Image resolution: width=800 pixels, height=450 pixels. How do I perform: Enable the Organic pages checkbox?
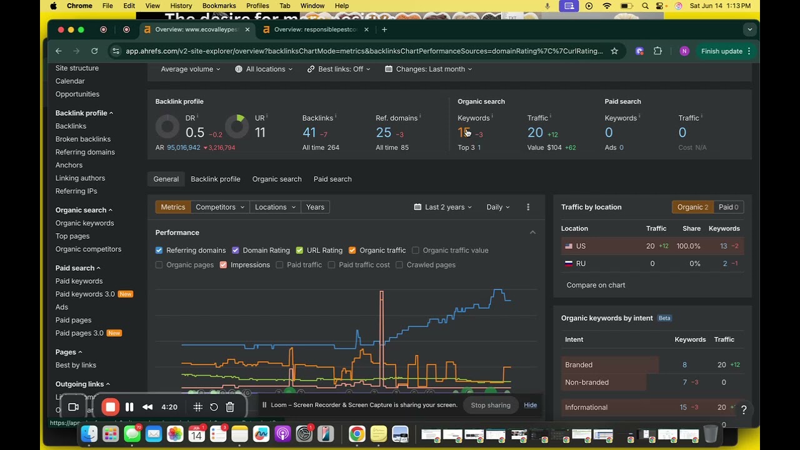tap(159, 265)
